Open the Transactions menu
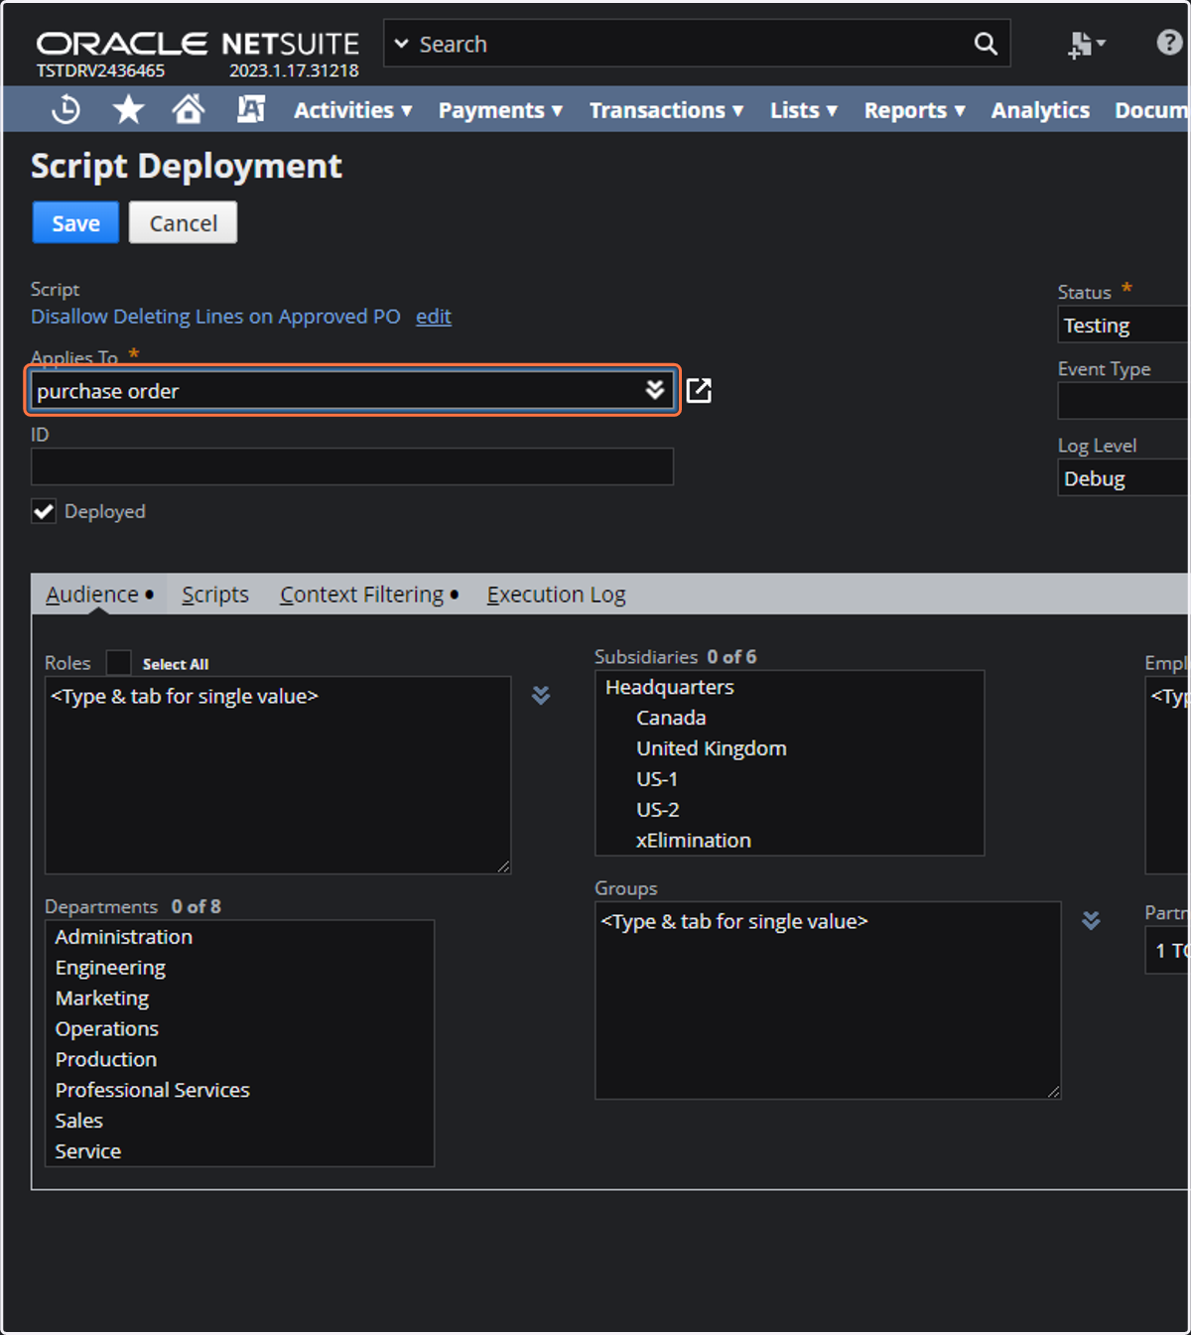Image resolution: width=1191 pixels, height=1335 pixels. click(666, 110)
